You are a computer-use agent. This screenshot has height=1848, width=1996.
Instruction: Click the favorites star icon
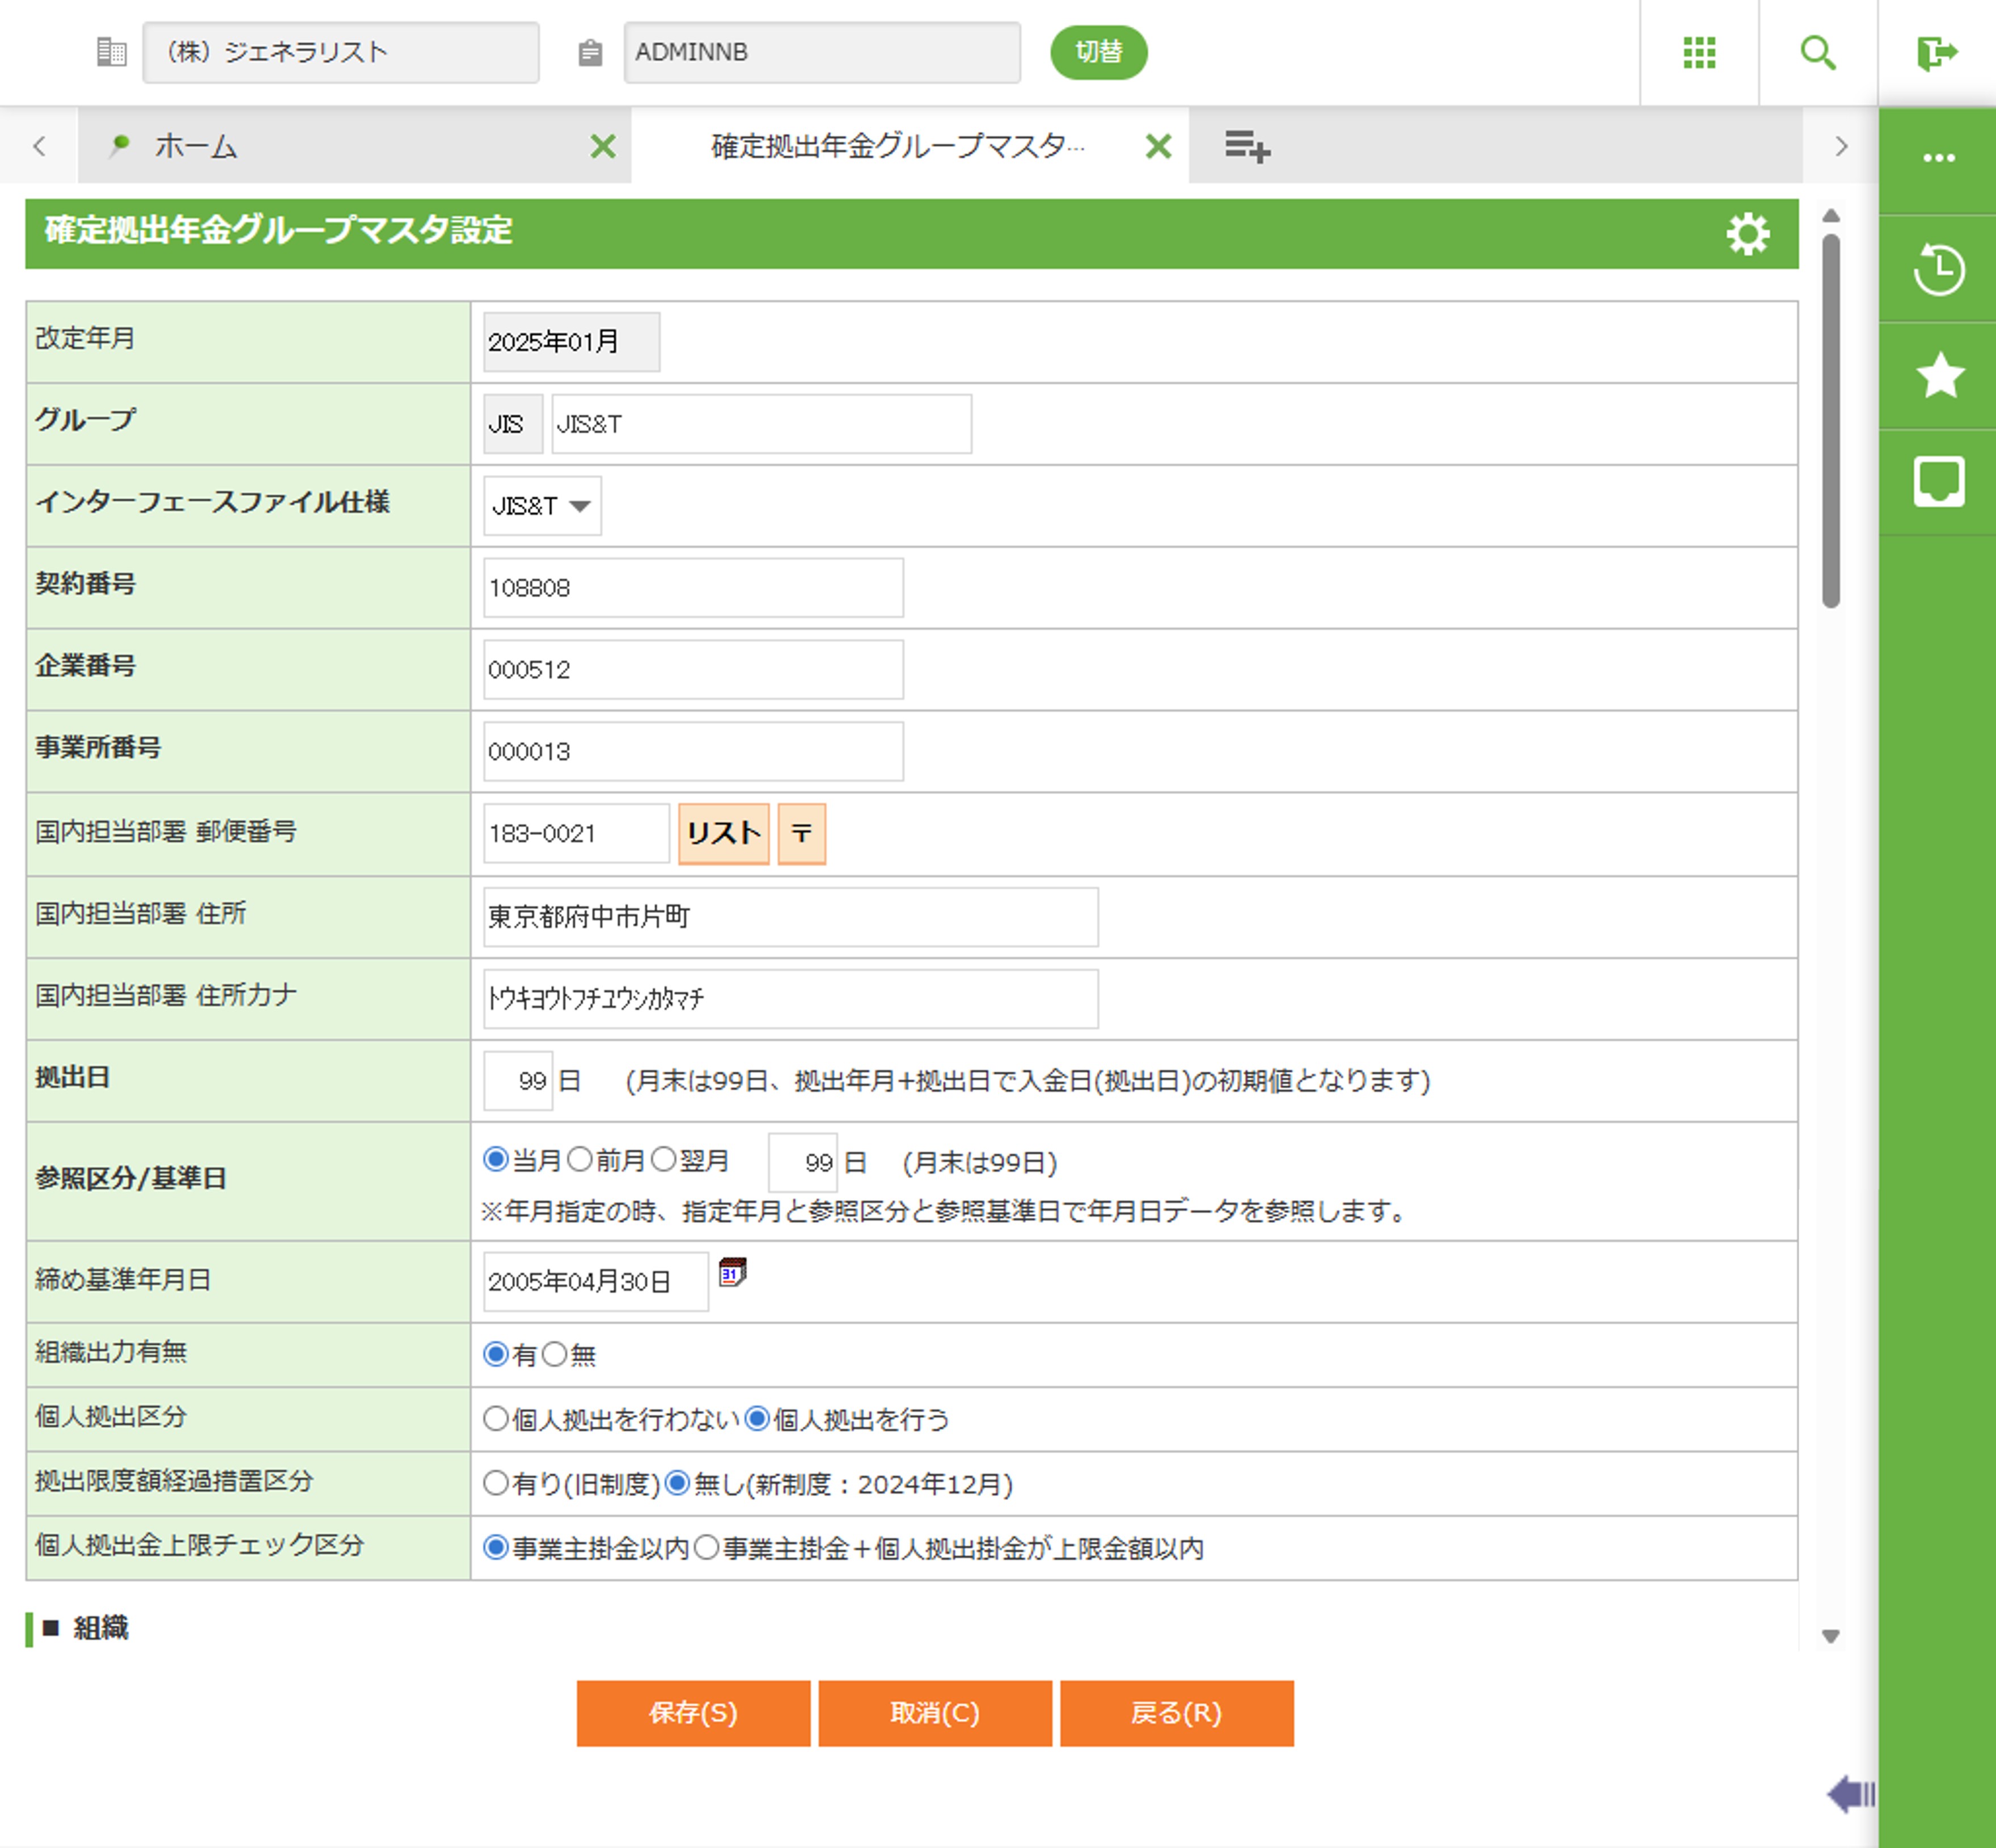click(x=1939, y=376)
